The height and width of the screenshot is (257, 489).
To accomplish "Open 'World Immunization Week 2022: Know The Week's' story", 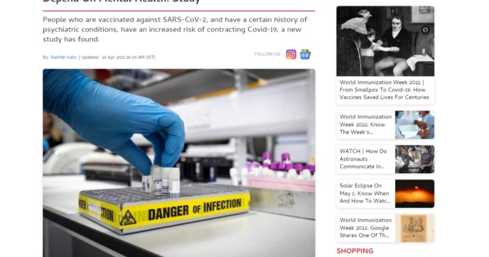I will (x=366, y=124).
